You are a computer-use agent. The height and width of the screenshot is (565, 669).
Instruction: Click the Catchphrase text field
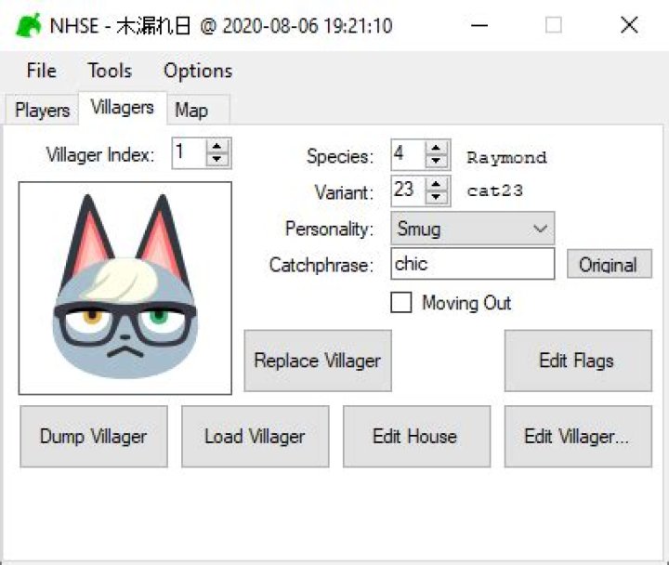click(473, 264)
